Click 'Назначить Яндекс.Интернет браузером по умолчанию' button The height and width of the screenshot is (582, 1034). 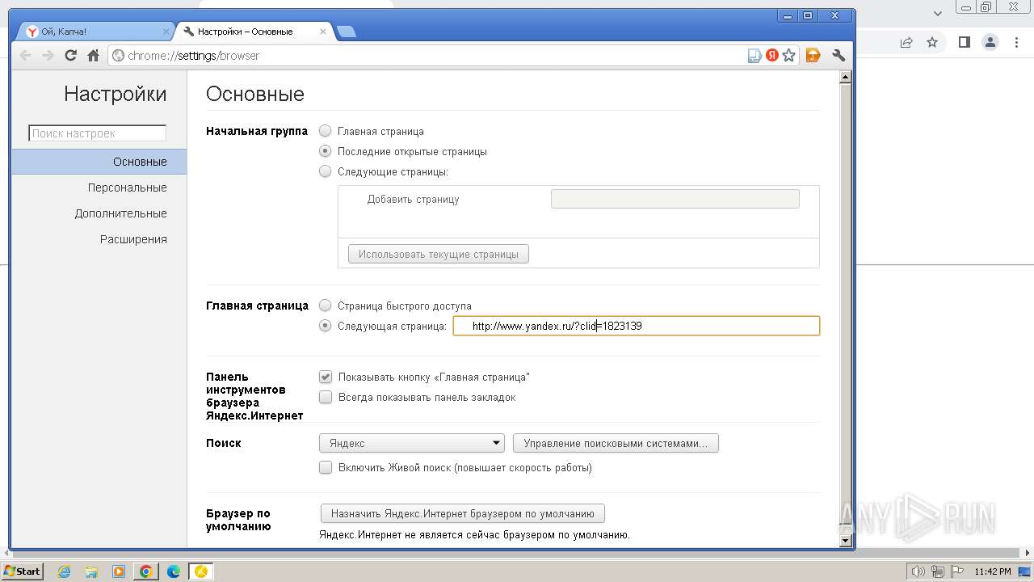coord(463,513)
